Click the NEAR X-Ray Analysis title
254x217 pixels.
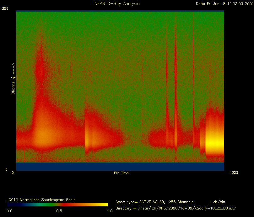tap(117, 4)
